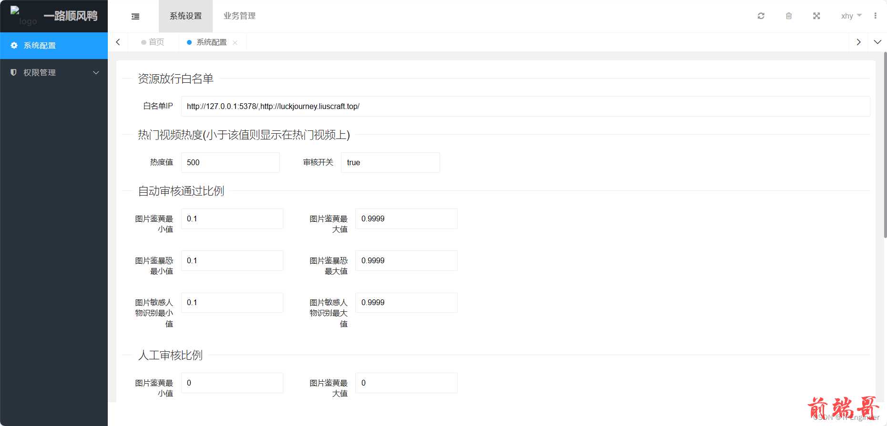Switch to the 业务管理 top menu
This screenshot has height=426, width=887.
(239, 16)
